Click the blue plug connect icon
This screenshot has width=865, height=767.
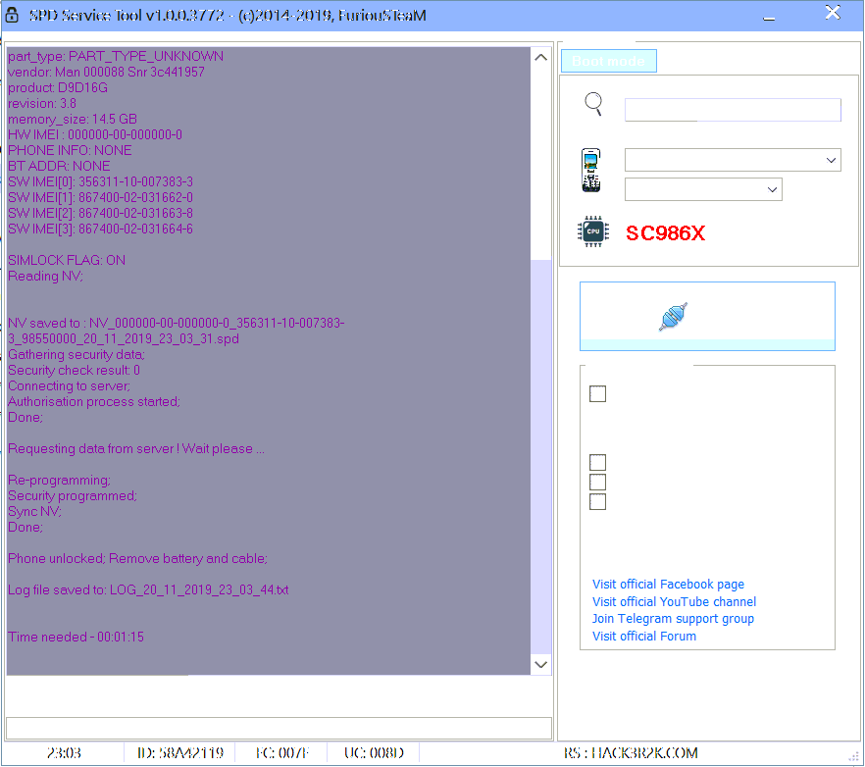tap(673, 317)
